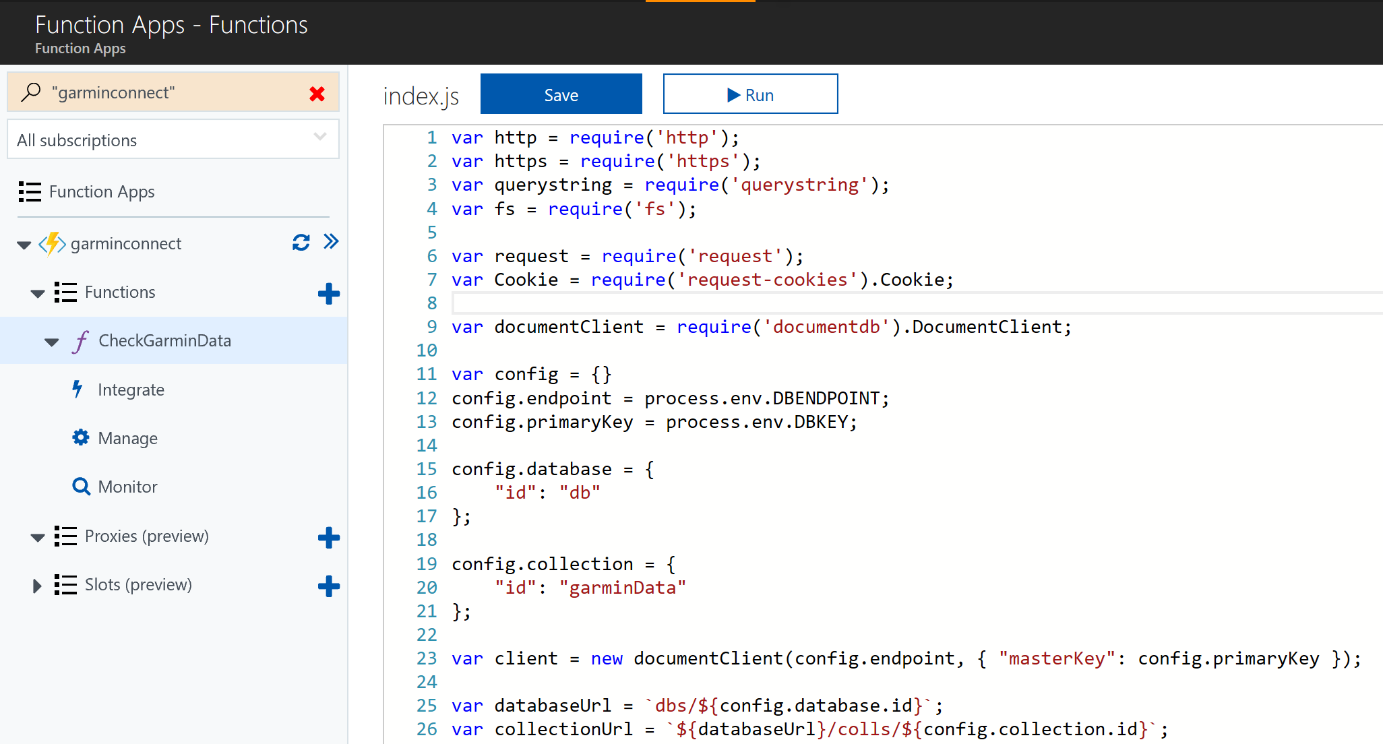The height and width of the screenshot is (744, 1383).
Task: Click documentClient variable on line 9
Action: [569, 327]
